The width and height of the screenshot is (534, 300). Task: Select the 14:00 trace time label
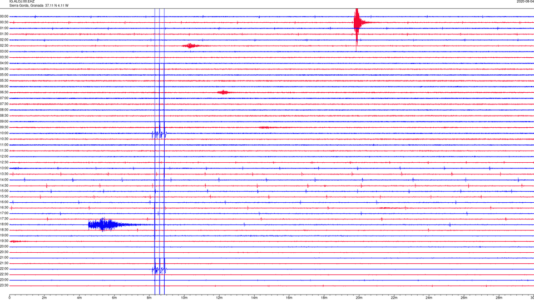(x=4, y=179)
